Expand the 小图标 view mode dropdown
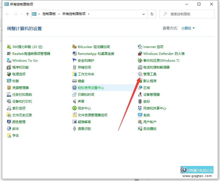The image size is (220, 181). point(188,28)
